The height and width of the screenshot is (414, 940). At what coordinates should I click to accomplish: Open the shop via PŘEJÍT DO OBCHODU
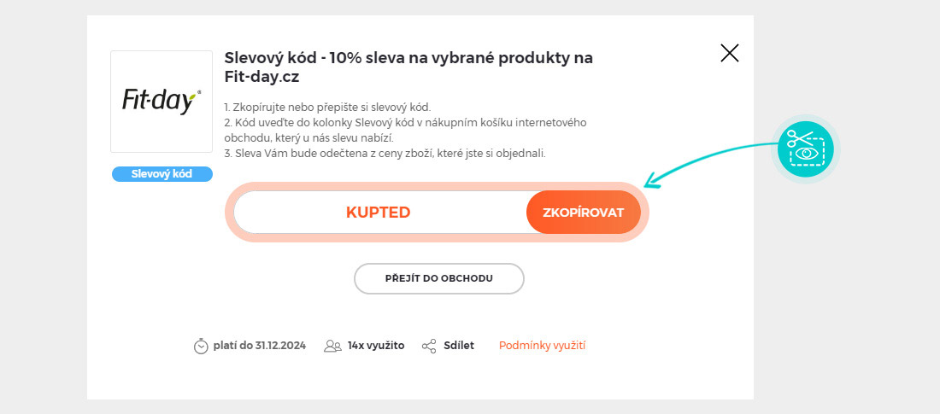pyautogui.click(x=438, y=278)
